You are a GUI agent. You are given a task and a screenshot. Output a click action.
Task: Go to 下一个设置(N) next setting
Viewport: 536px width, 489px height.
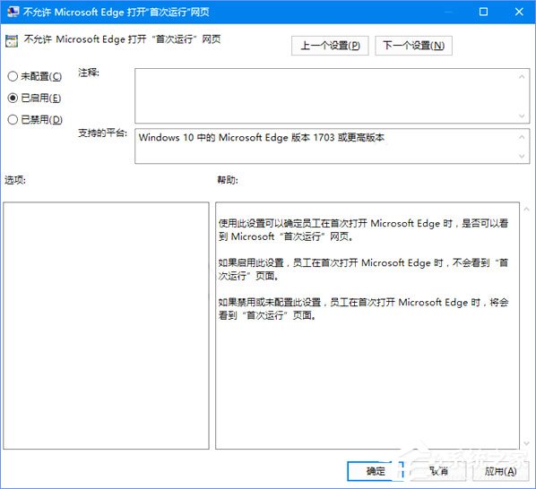click(x=413, y=46)
